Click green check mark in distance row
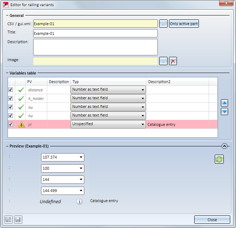236x228 pixels. pos(21,90)
